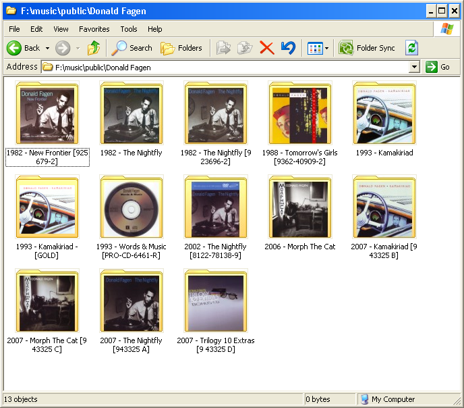Click the title bar folder icon
Screen dimensions: 464x408
(11, 11)
